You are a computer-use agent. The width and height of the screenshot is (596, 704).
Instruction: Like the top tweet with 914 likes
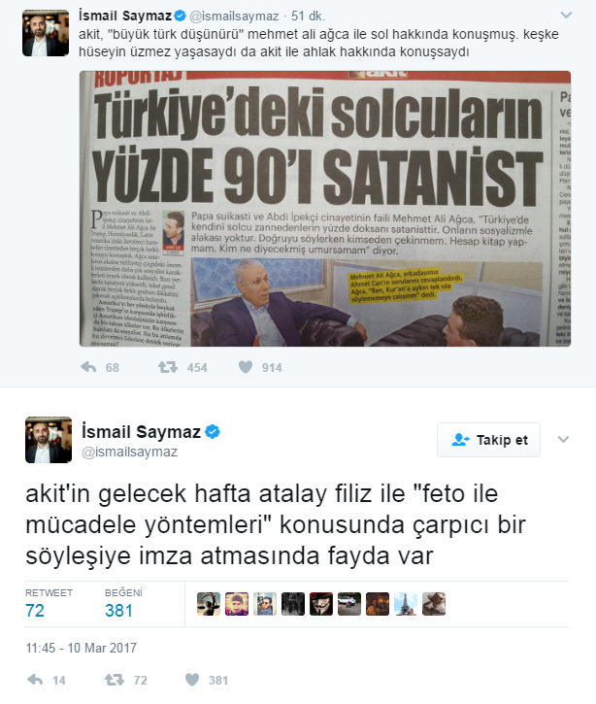point(246,367)
